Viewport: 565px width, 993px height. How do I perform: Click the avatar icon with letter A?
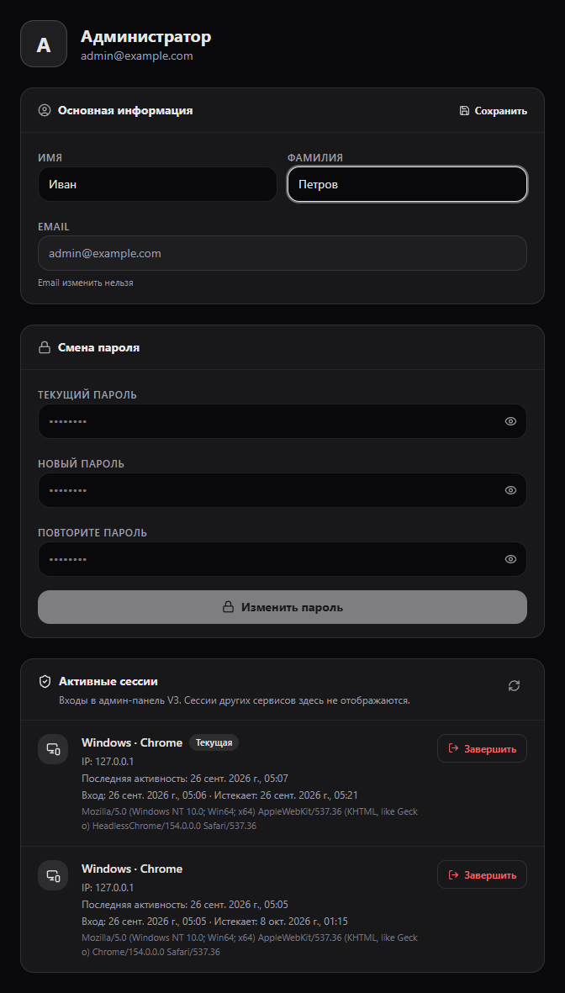point(44,44)
